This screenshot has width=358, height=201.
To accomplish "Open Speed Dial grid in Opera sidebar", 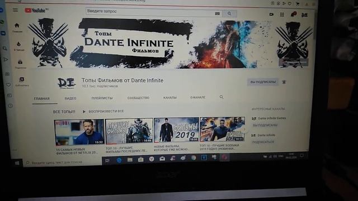I will (7, 74).
